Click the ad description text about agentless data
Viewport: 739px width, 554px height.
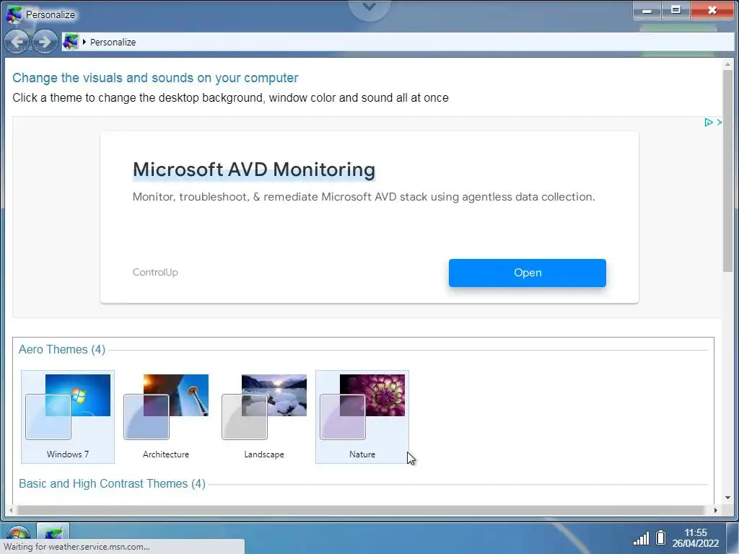click(x=364, y=197)
